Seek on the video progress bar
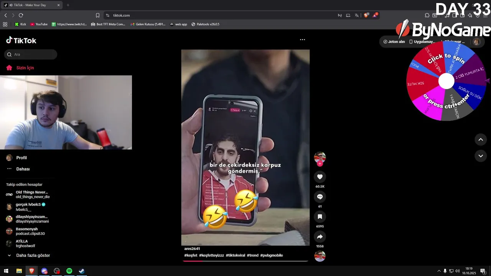The width and height of the screenshot is (491, 276). coord(245,261)
